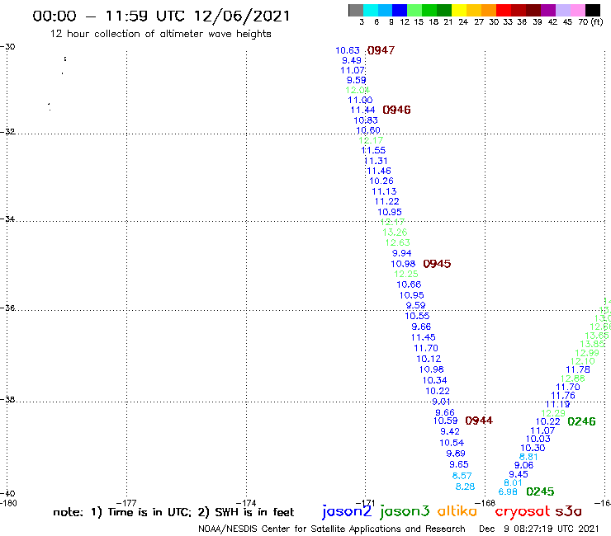Image resolution: width=611 pixels, height=536 pixels.
Task: Pick the bright red legend swatch
Action: pyautogui.click(x=503, y=10)
